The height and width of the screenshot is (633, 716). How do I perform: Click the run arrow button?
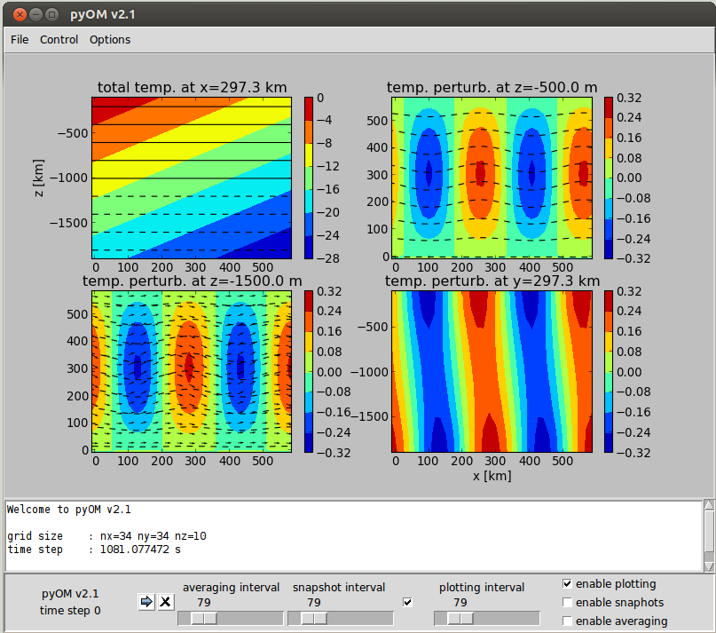[x=146, y=603]
